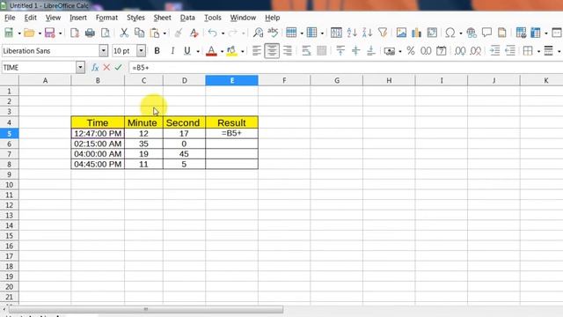Open the Paste options dropdown arrow
The image size is (563, 317).
[x=165, y=33]
